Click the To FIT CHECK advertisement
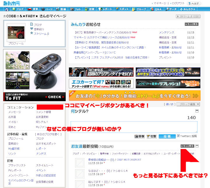The width and height of the screenshot is (210, 188). coord(34,75)
